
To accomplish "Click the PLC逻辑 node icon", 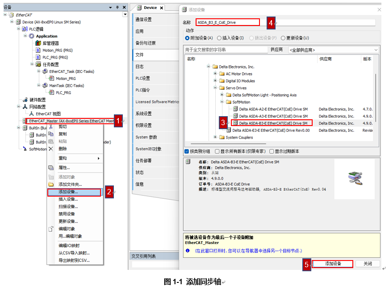I will 25,29.
